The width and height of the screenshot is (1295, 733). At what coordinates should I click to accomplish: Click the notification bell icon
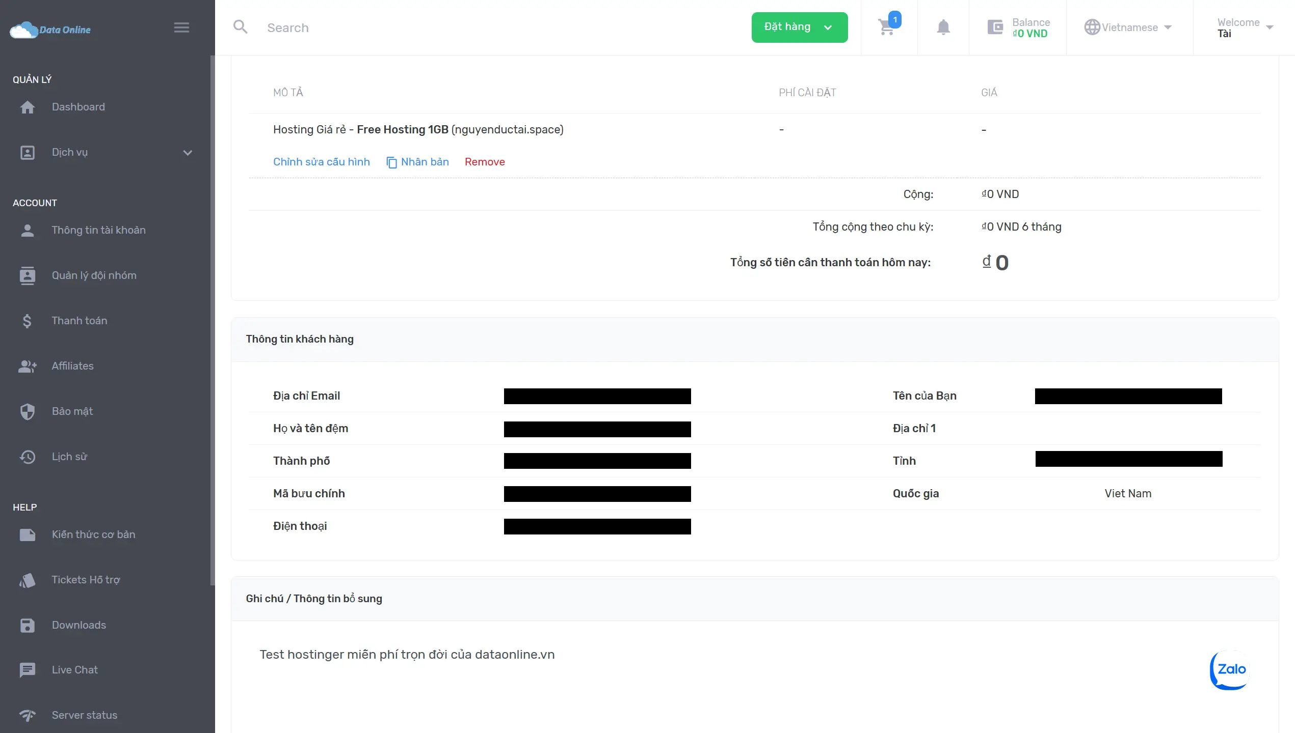pos(943,27)
